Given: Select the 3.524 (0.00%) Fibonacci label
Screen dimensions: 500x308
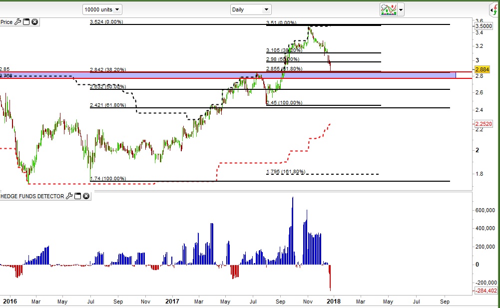Looking at the screenshot, I should (x=106, y=21).
